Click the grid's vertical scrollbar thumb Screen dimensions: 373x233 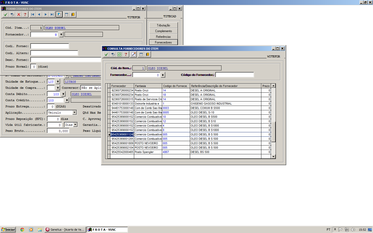[x=273, y=132]
